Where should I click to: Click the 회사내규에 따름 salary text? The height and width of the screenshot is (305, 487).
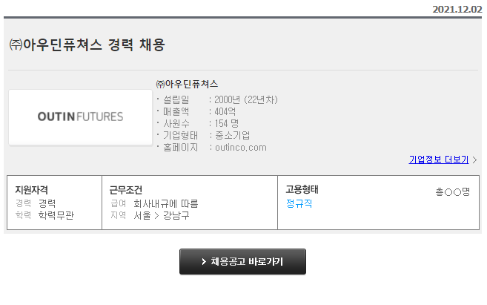[x=166, y=203]
